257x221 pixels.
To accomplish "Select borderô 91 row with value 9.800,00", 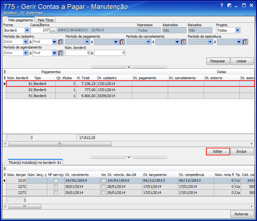I will point(130,96).
